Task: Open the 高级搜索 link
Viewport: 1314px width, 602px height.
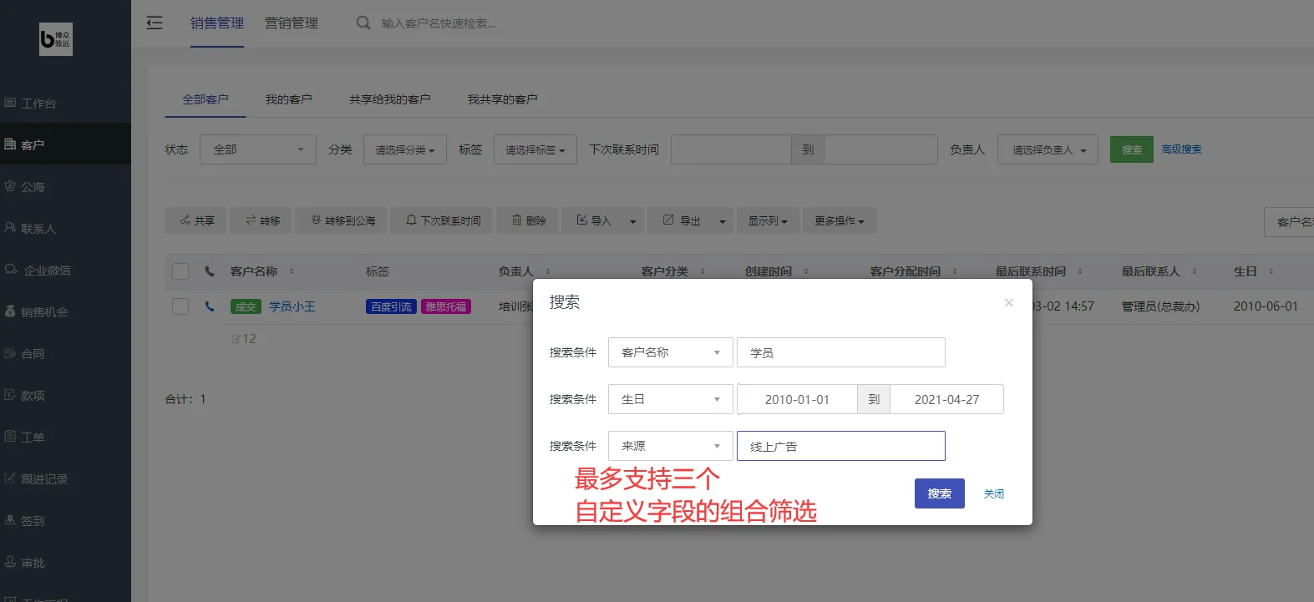Action: pyautogui.click(x=1181, y=149)
